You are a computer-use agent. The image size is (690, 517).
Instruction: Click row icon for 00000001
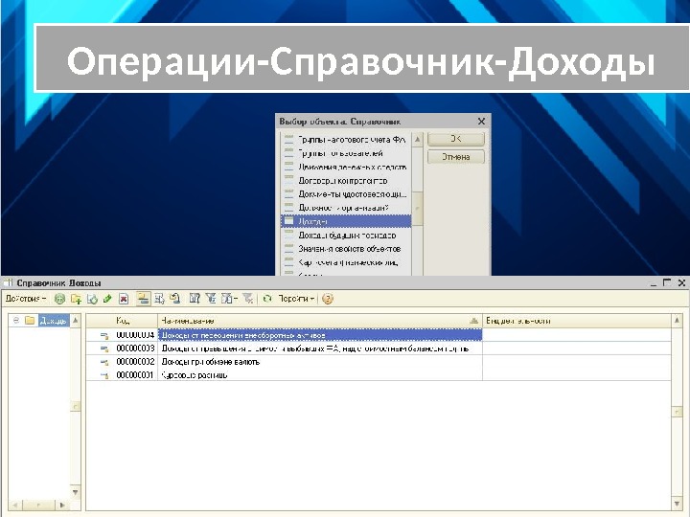(104, 375)
